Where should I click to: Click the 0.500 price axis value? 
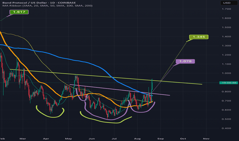226,119
